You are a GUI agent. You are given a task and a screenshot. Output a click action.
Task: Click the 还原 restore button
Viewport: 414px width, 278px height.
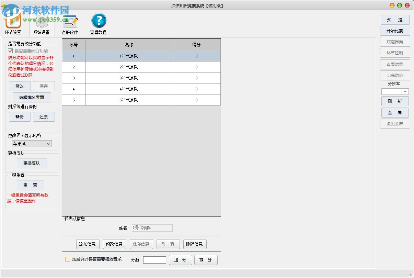pos(44,116)
